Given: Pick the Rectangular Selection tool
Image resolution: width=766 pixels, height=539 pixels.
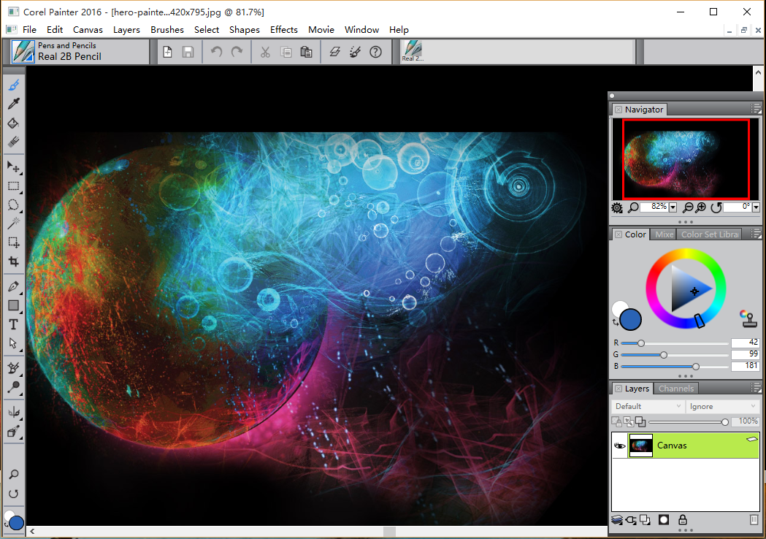Looking at the screenshot, I should coord(13,186).
